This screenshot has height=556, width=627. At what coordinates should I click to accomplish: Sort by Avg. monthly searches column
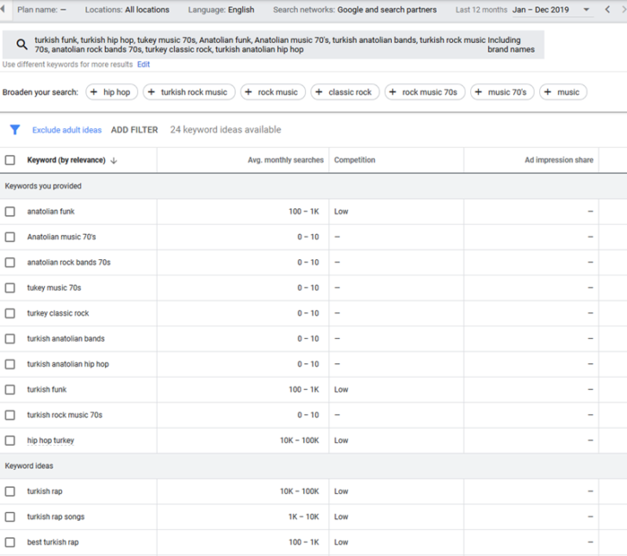(285, 160)
